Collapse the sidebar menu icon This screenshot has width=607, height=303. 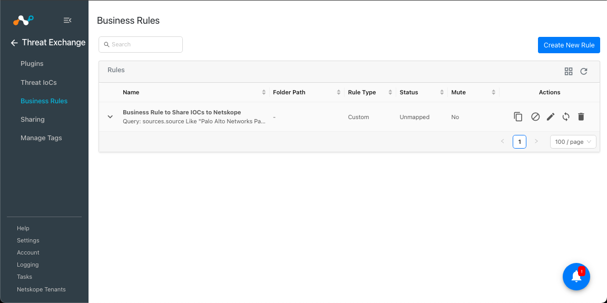click(x=67, y=20)
